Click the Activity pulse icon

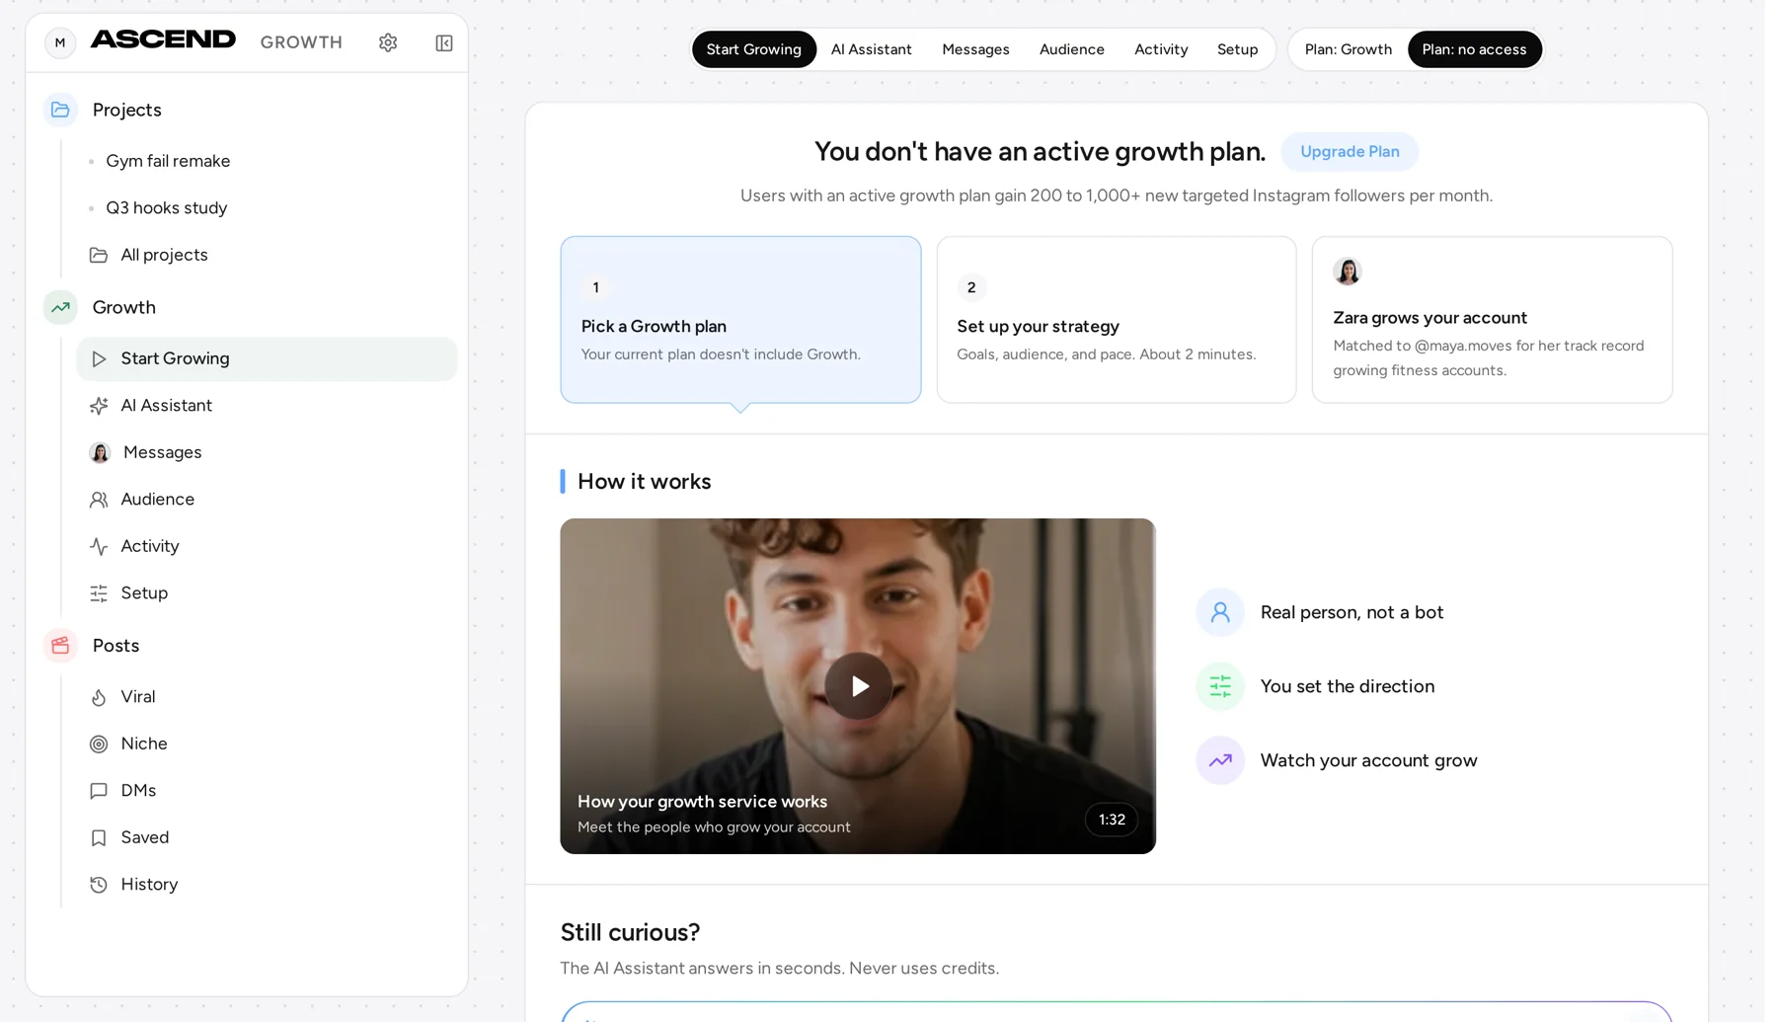[99, 546]
